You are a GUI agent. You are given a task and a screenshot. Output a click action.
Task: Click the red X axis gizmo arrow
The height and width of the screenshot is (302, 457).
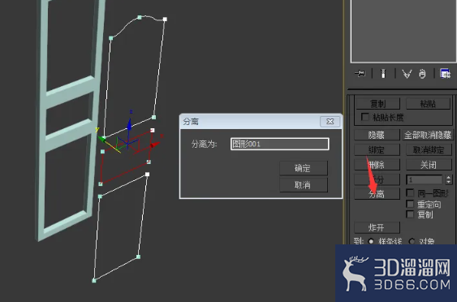155,145
